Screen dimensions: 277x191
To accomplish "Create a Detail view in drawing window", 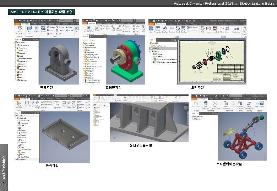I will coord(178,29).
